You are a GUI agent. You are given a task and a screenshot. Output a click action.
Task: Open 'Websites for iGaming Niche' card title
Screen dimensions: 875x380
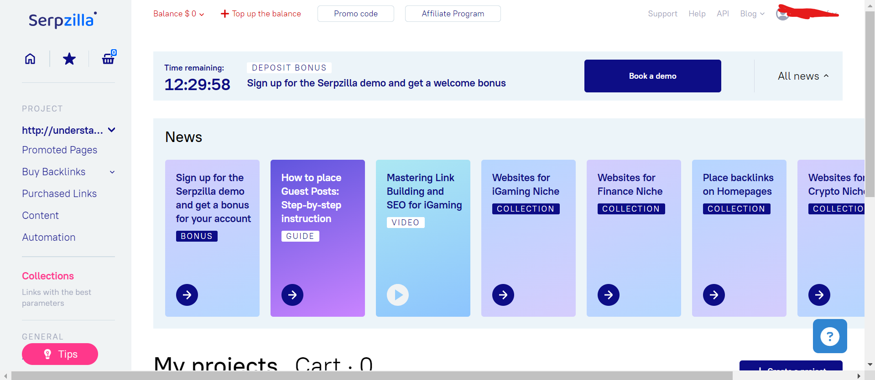pos(526,184)
